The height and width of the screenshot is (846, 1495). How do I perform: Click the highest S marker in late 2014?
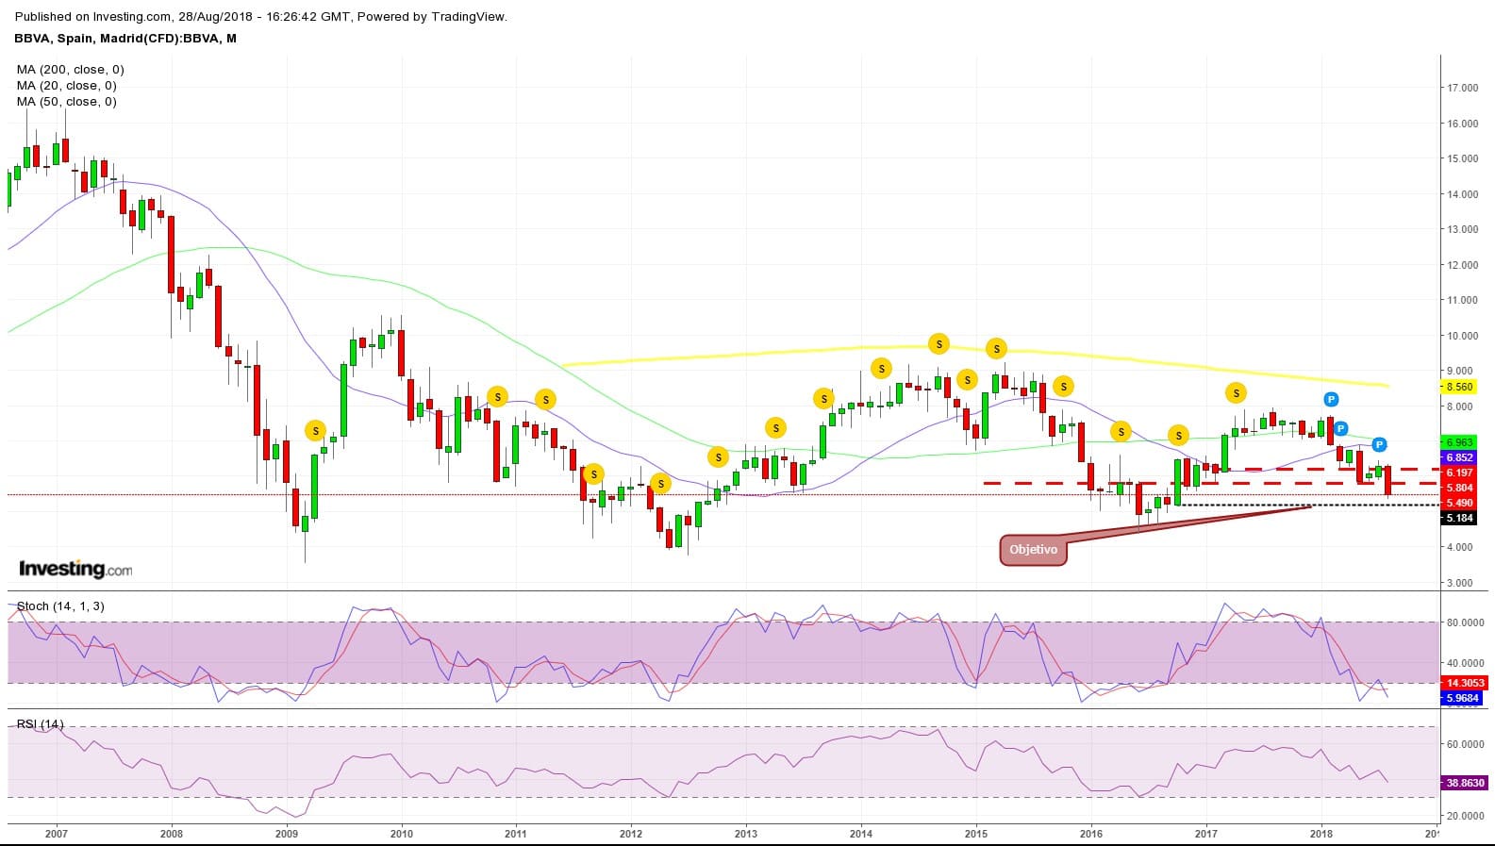point(938,344)
